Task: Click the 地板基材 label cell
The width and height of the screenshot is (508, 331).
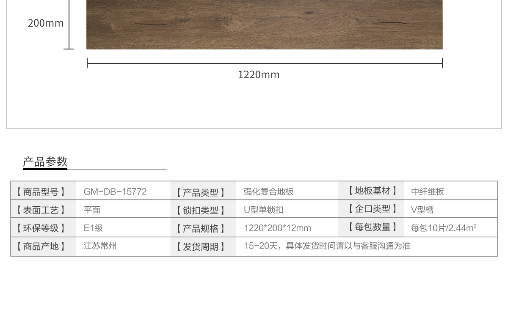Action: click(x=373, y=191)
